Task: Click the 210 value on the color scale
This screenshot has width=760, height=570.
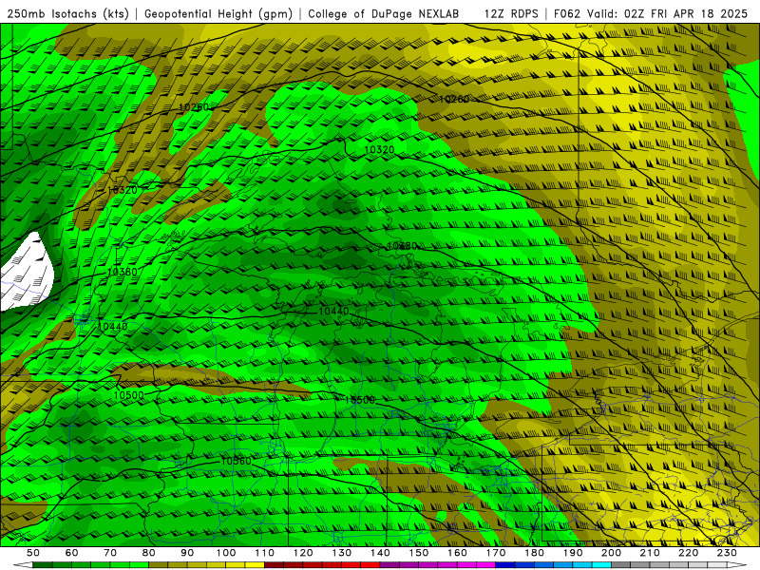Action: click(x=650, y=553)
